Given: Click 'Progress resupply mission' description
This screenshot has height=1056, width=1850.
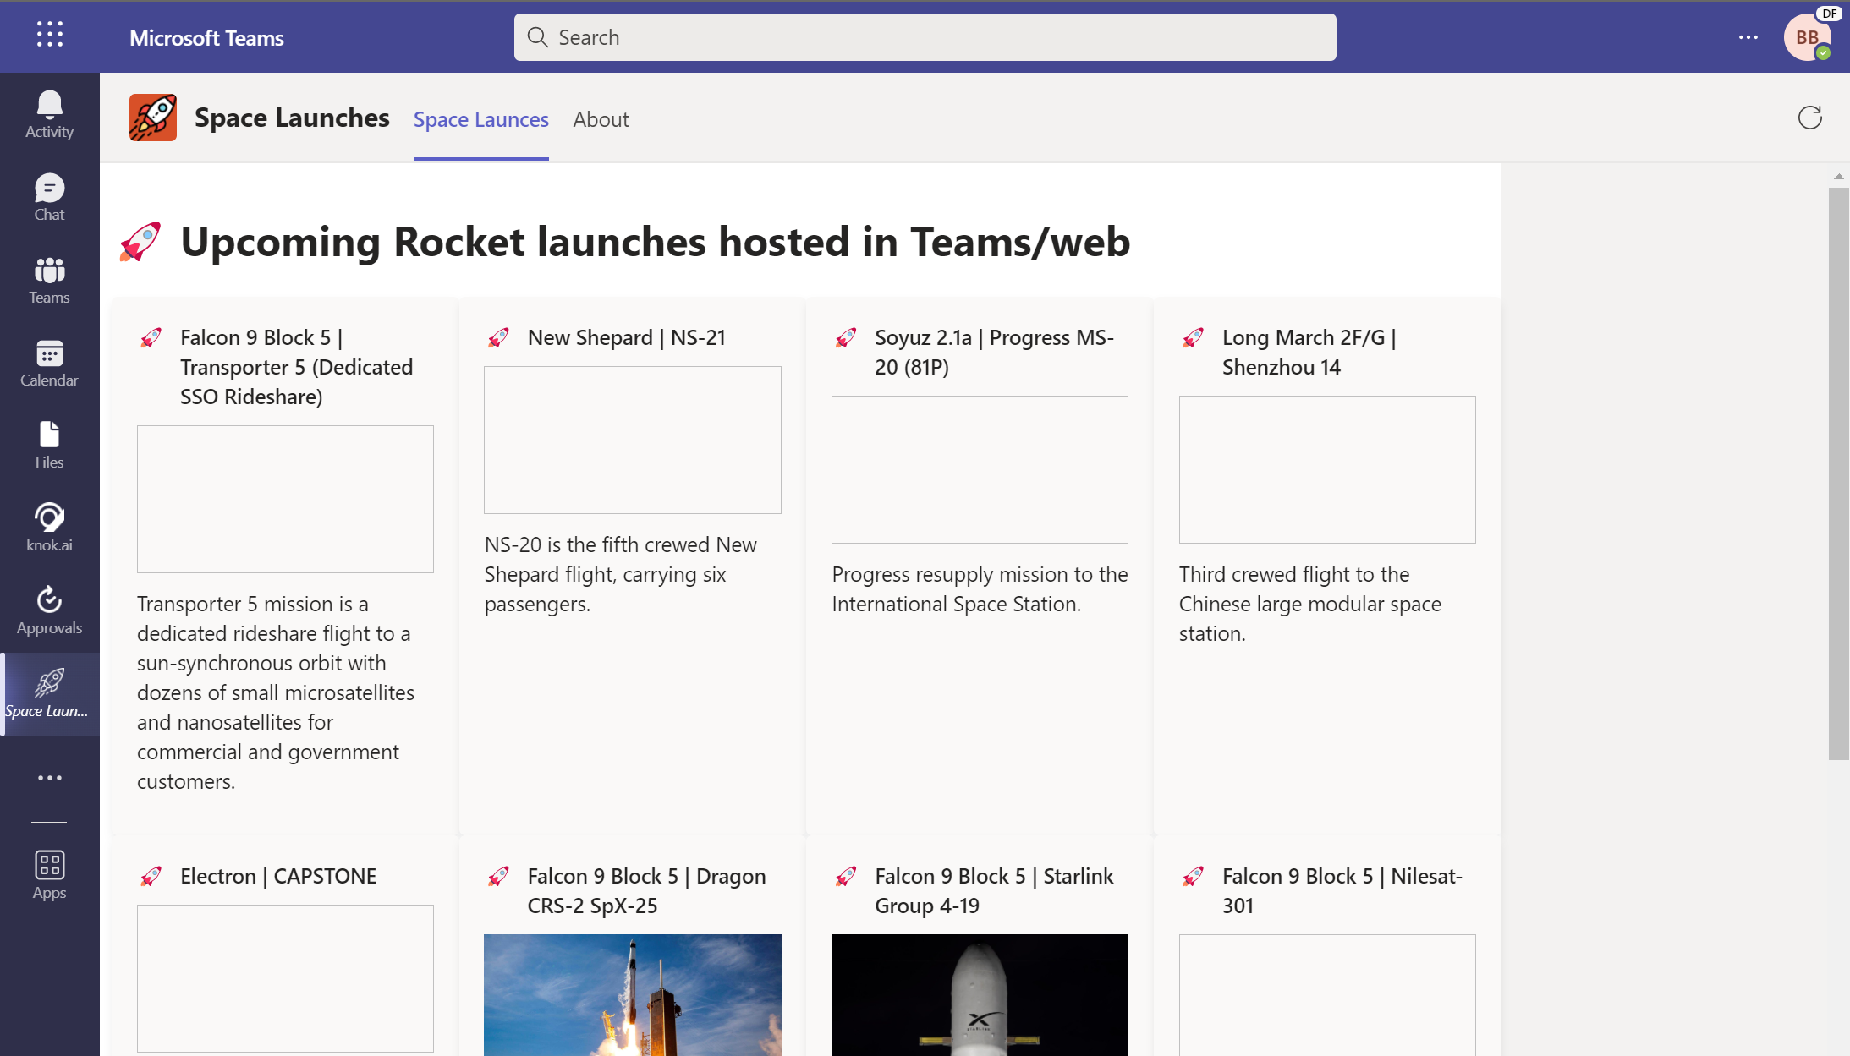Looking at the screenshot, I should coord(980,589).
